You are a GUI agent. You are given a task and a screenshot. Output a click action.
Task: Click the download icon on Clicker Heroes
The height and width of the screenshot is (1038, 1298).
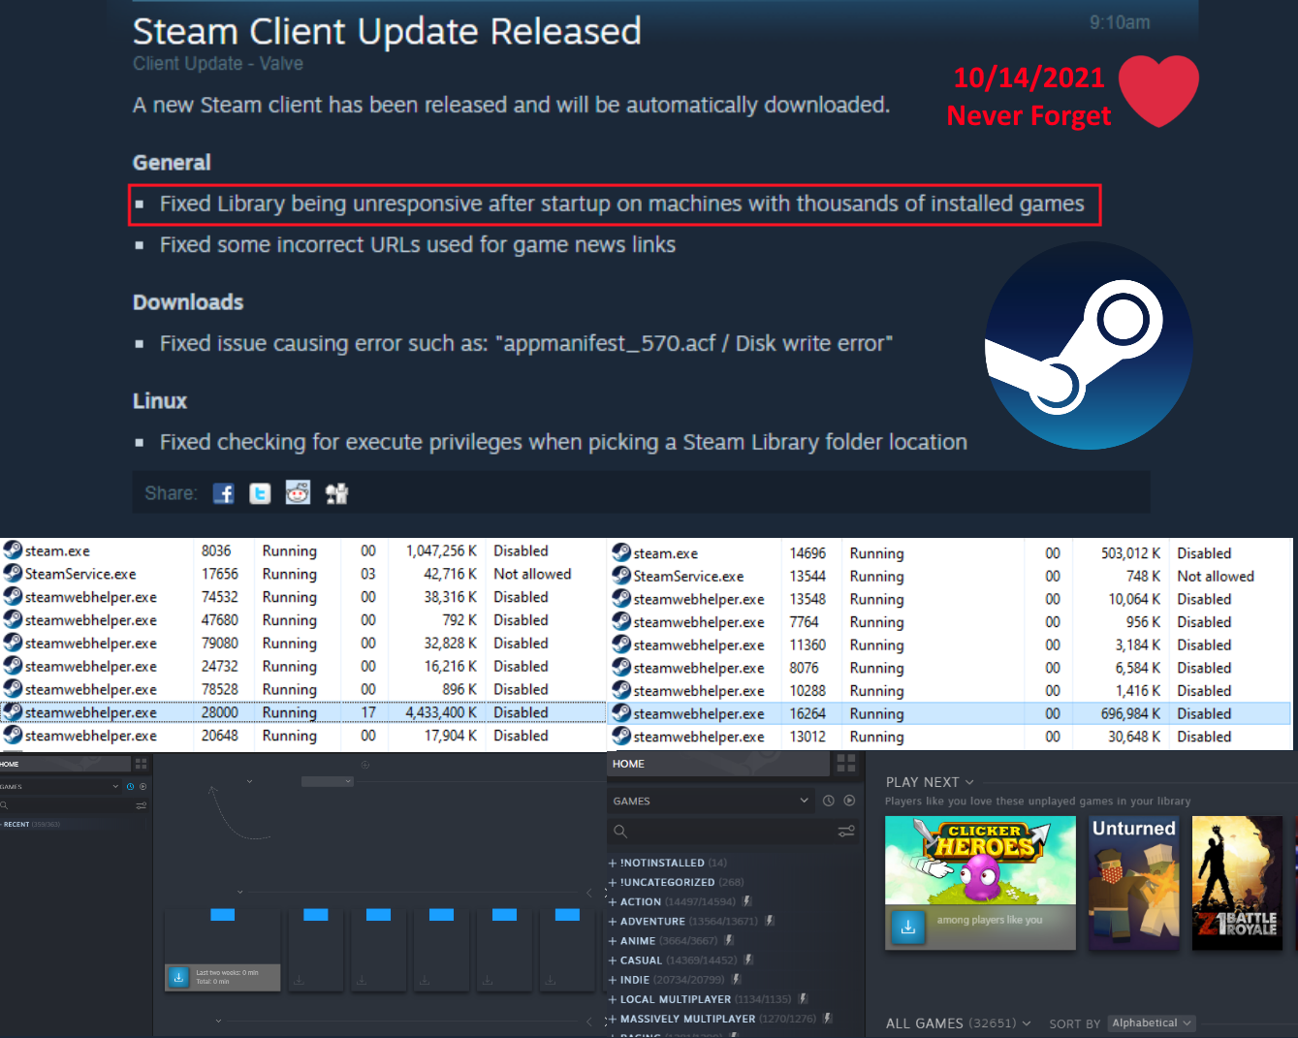(907, 928)
